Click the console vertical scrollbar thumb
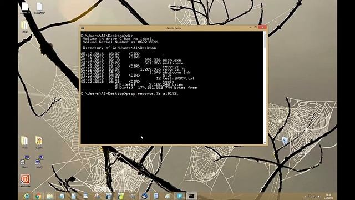Viewport: 355px width, 200px height. [265, 41]
